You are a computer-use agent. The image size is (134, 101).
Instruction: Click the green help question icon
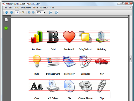6,28
